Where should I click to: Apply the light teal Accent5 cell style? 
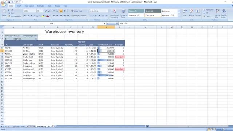click(x=136, y=11)
